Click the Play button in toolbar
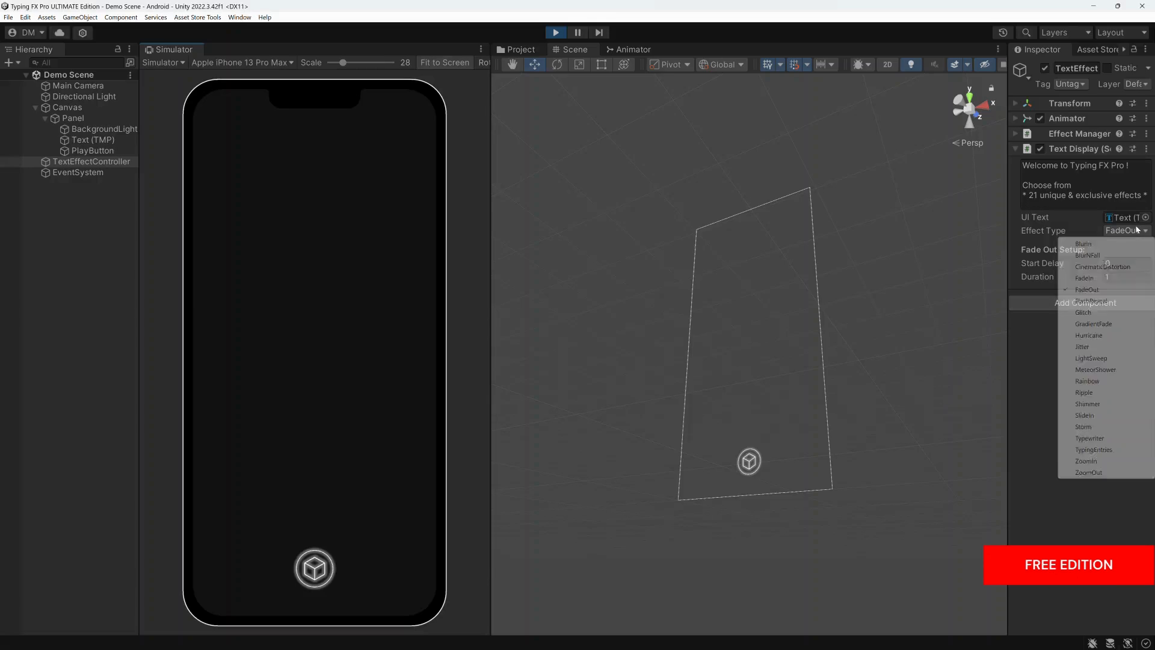Screen dimensions: 1155x650 click(x=555, y=32)
